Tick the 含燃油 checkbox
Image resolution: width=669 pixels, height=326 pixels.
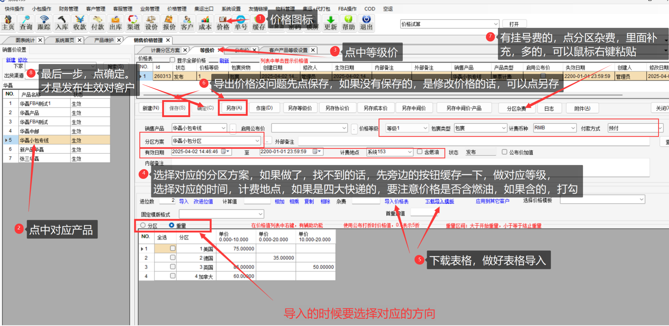pos(420,152)
